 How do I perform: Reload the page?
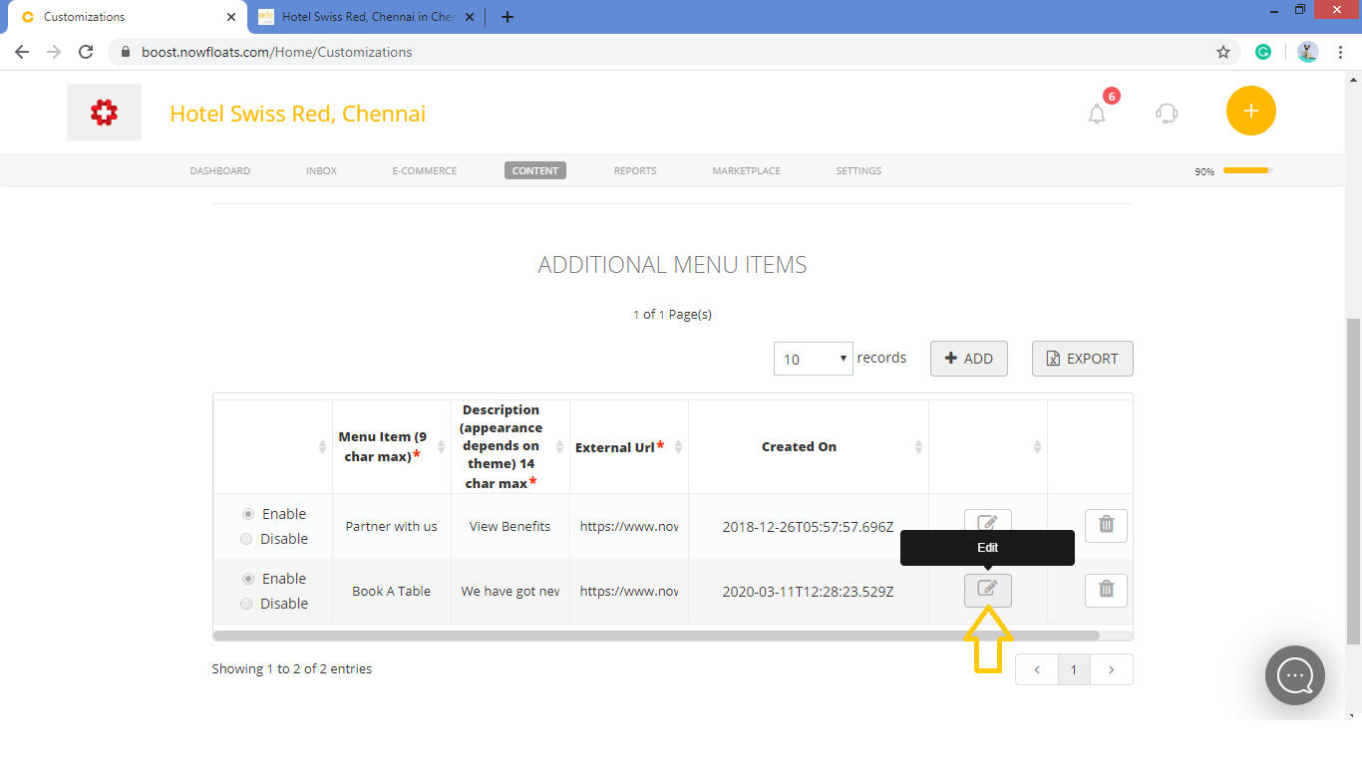(x=86, y=52)
